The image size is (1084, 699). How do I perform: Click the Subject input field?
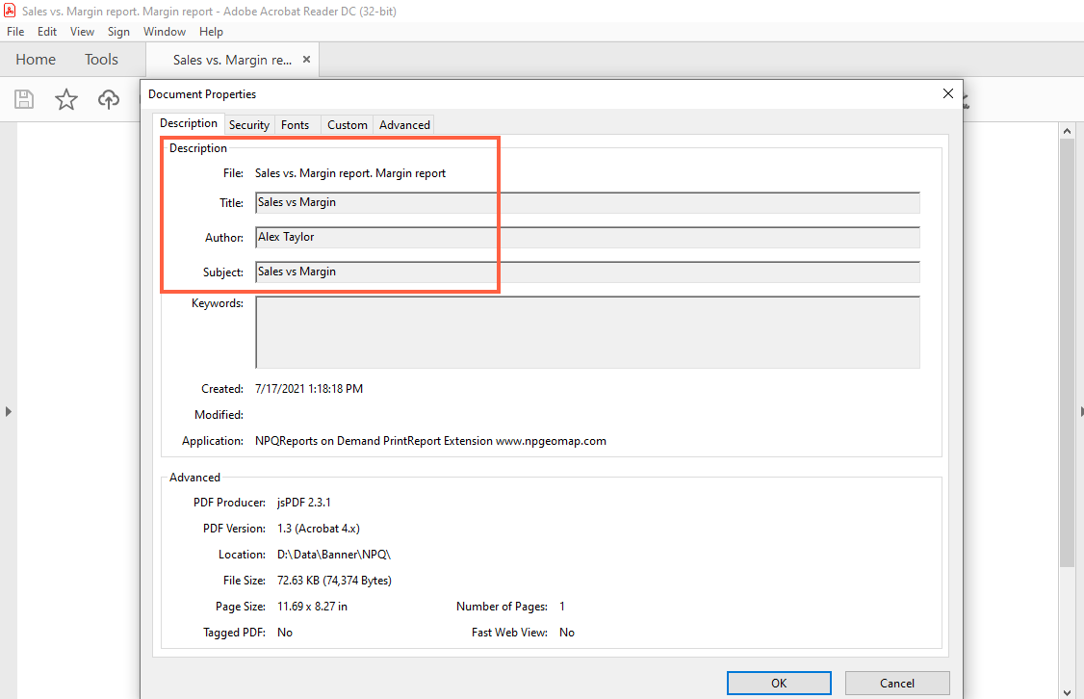[587, 272]
